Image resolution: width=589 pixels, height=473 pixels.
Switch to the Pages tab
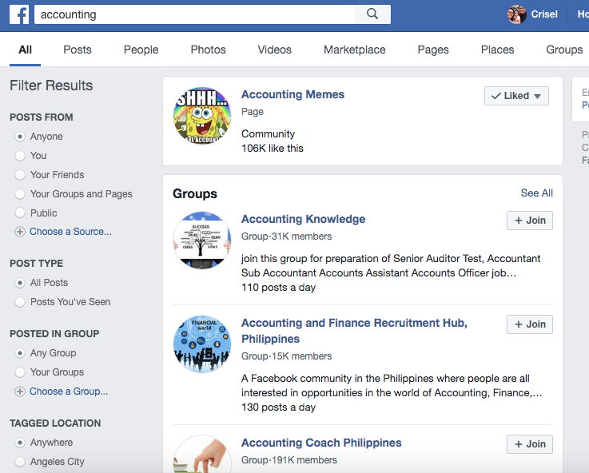(x=433, y=50)
